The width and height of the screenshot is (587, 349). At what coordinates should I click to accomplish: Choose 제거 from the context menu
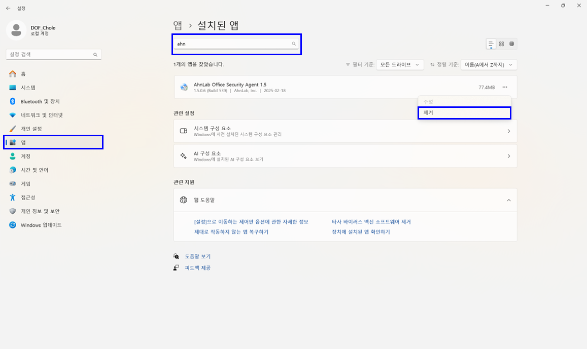[464, 113]
